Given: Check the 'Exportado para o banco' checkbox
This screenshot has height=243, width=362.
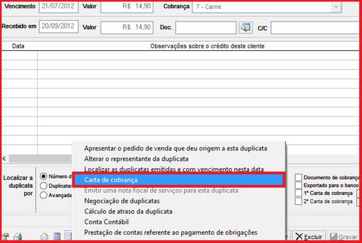Looking at the screenshot, I should [x=299, y=185].
